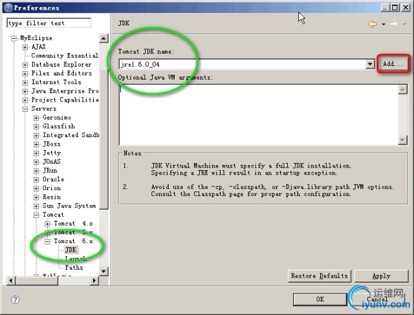Click the Apply button
Screen dimensions: 414x315
click(x=381, y=276)
